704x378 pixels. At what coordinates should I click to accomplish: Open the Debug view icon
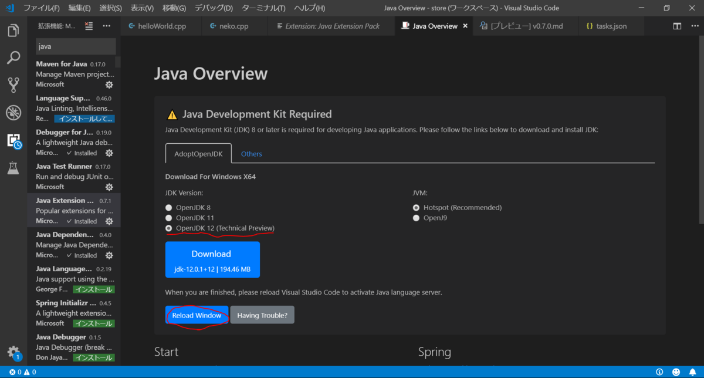coord(13,112)
